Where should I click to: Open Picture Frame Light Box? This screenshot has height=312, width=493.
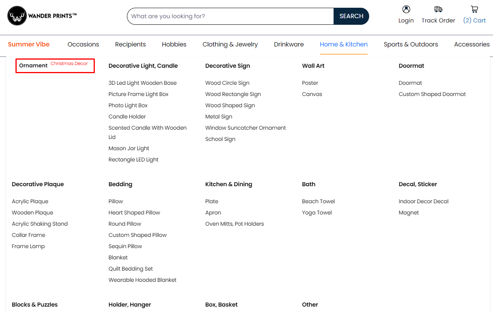[x=139, y=94]
